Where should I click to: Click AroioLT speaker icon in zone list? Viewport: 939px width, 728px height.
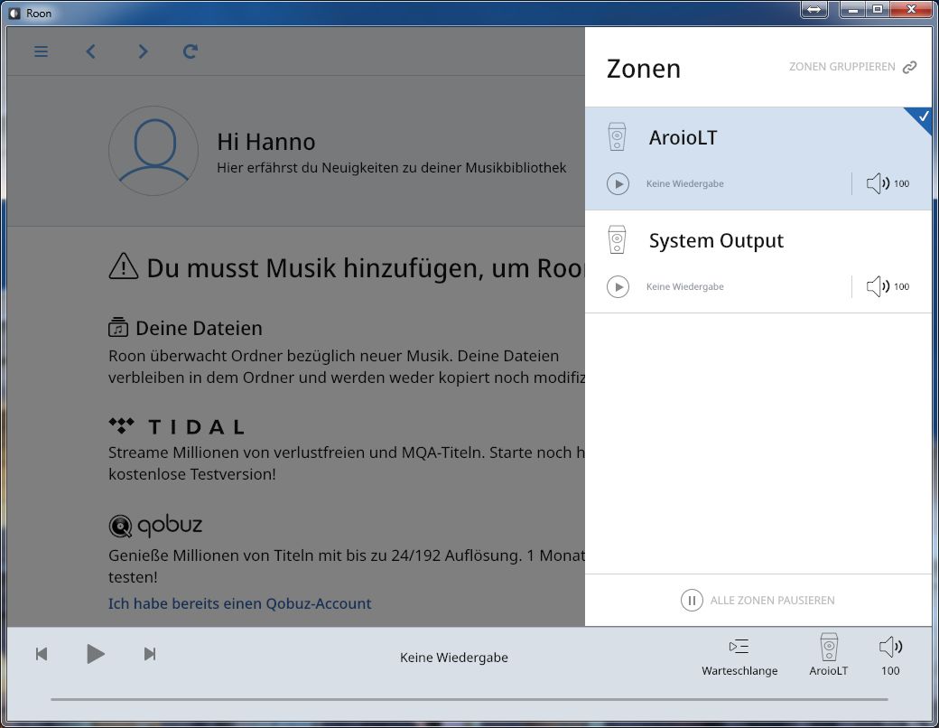617,137
